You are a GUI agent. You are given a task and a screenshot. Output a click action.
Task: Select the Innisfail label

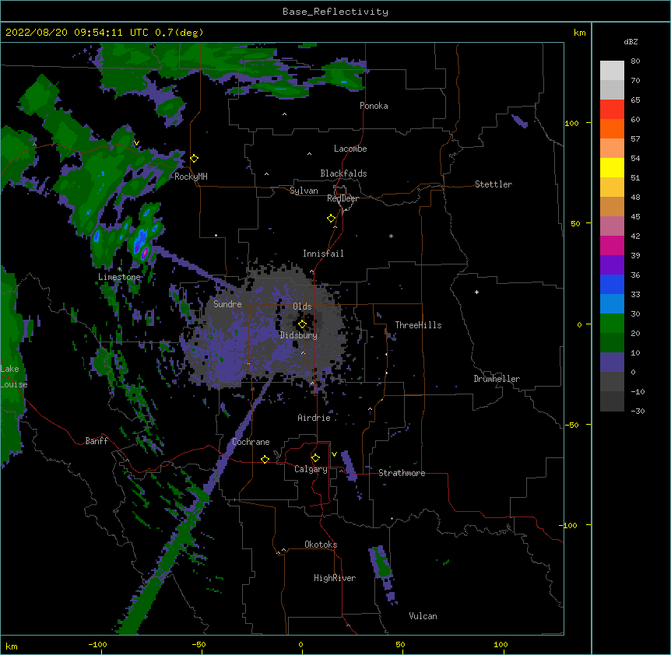323,254
